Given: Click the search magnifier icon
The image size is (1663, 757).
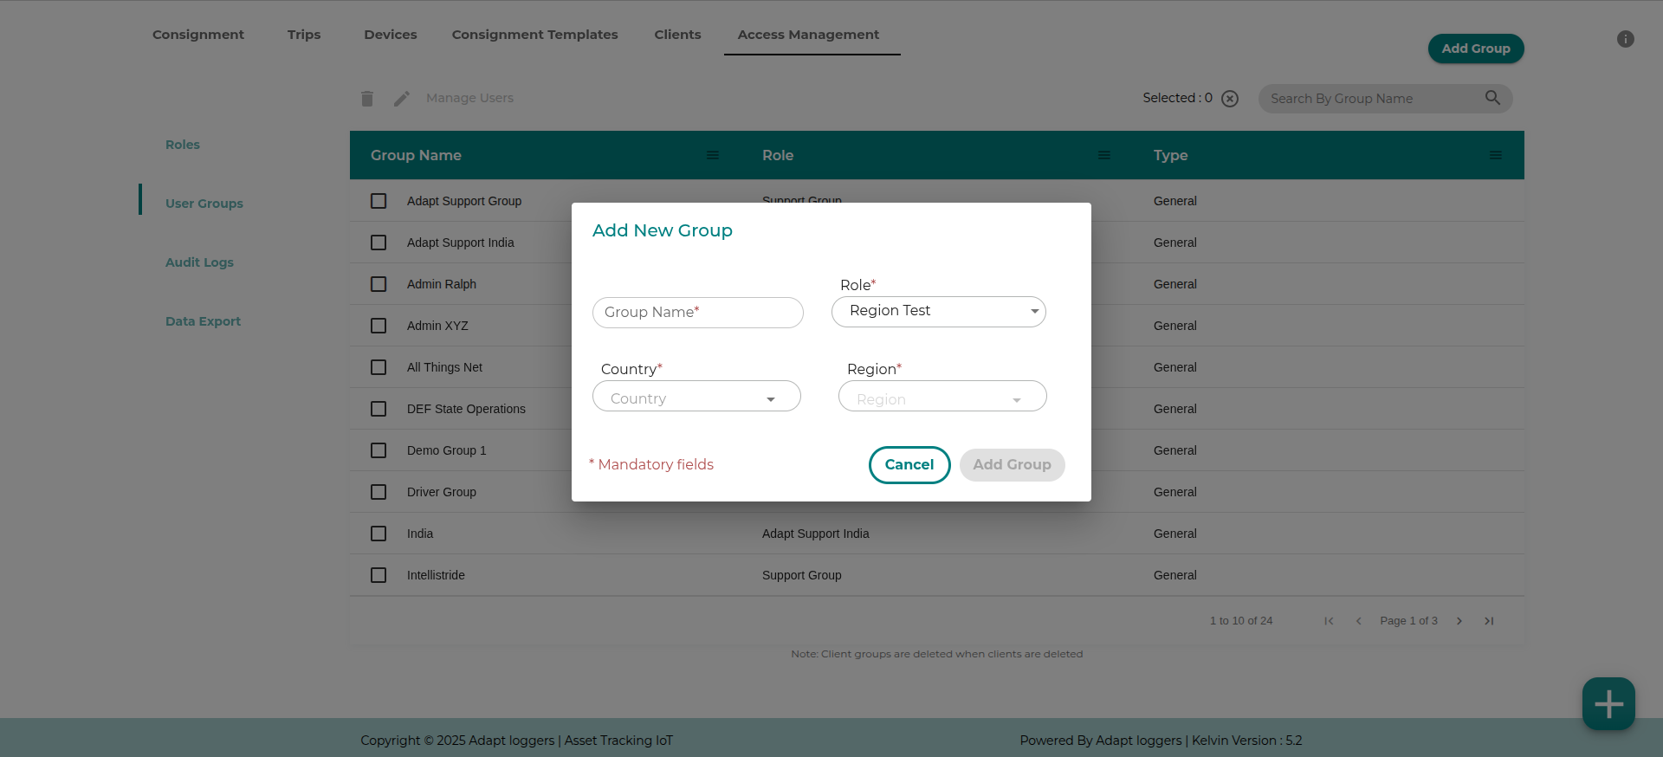Looking at the screenshot, I should [1492, 98].
